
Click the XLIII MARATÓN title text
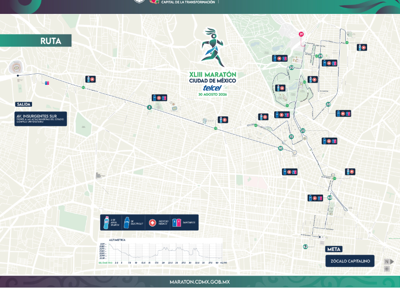point(213,74)
